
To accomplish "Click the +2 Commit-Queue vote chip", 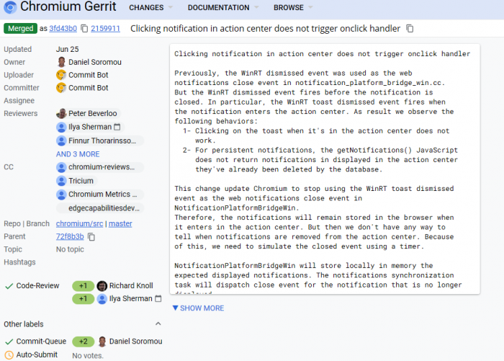I will [x=83, y=342].
